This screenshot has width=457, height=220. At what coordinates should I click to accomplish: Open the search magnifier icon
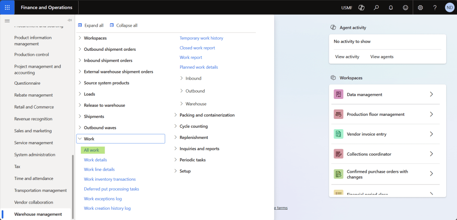point(377,8)
